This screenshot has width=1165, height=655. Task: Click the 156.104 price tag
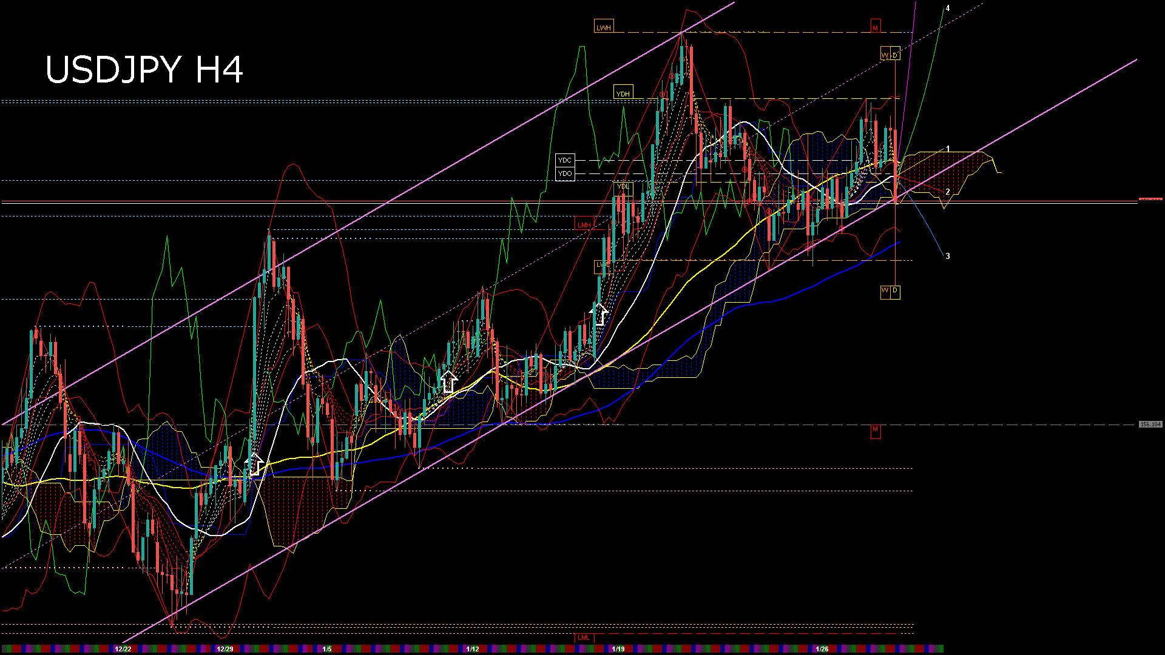tap(1150, 425)
